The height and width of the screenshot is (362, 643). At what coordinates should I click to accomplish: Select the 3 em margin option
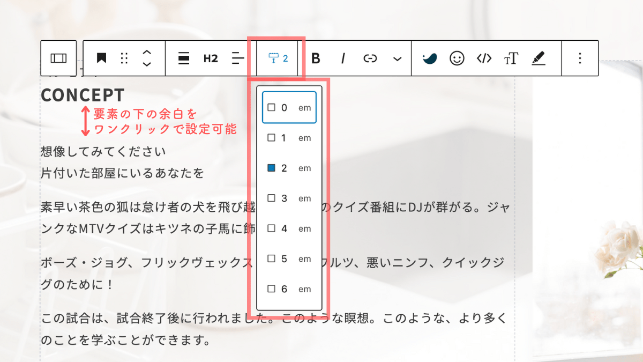tap(289, 198)
